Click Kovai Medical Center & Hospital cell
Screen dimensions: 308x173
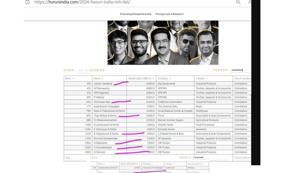click(x=175, y=111)
